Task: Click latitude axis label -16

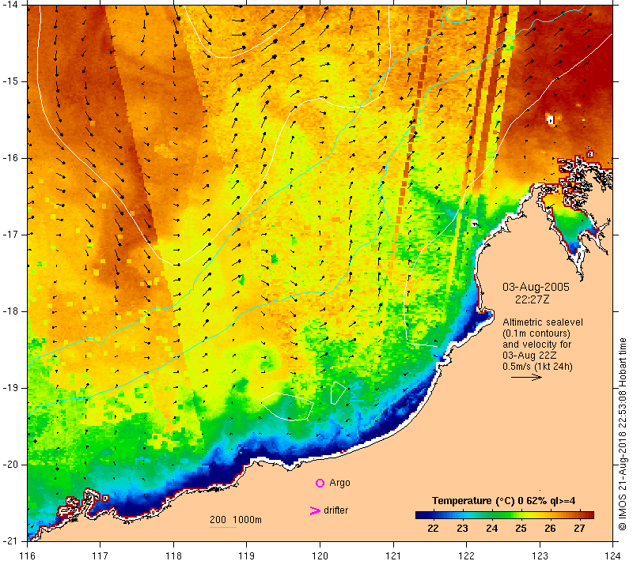Action: pyautogui.click(x=10, y=157)
